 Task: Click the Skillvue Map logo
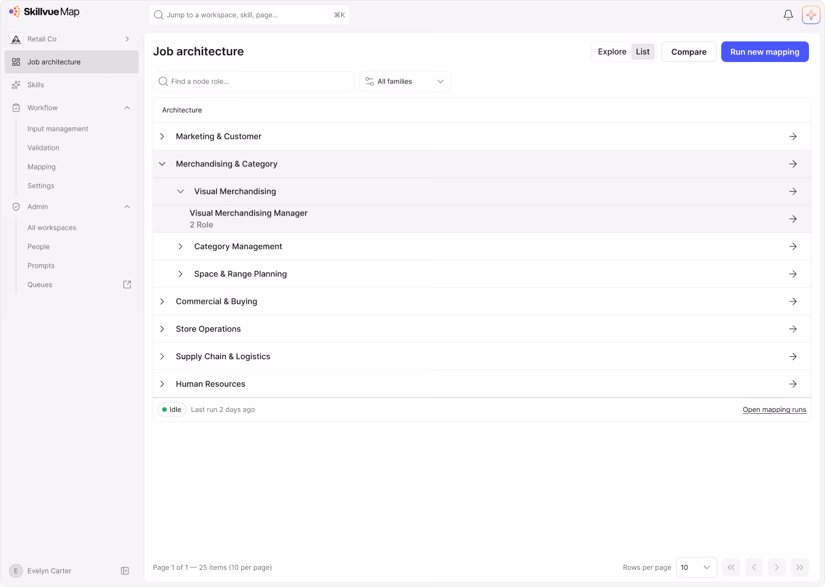click(44, 12)
